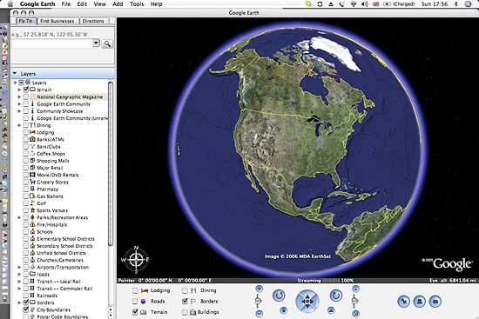479x319 pixels.
Task: Click the print button
Action: click(x=420, y=302)
